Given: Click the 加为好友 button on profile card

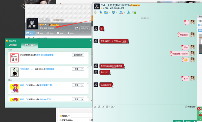Looking at the screenshot, I should click(85, 28).
